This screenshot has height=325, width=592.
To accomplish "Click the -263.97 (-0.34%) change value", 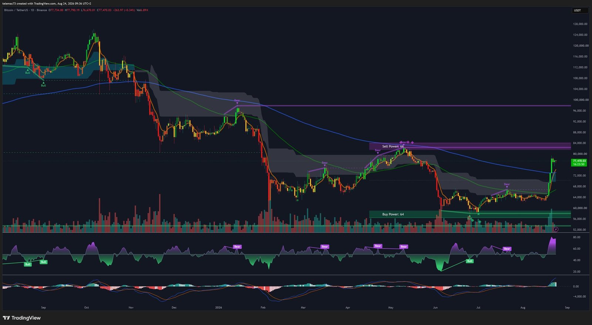I will 124,10.
